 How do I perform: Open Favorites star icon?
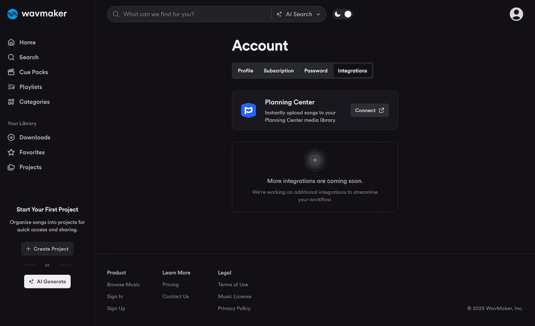coord(11,152)
